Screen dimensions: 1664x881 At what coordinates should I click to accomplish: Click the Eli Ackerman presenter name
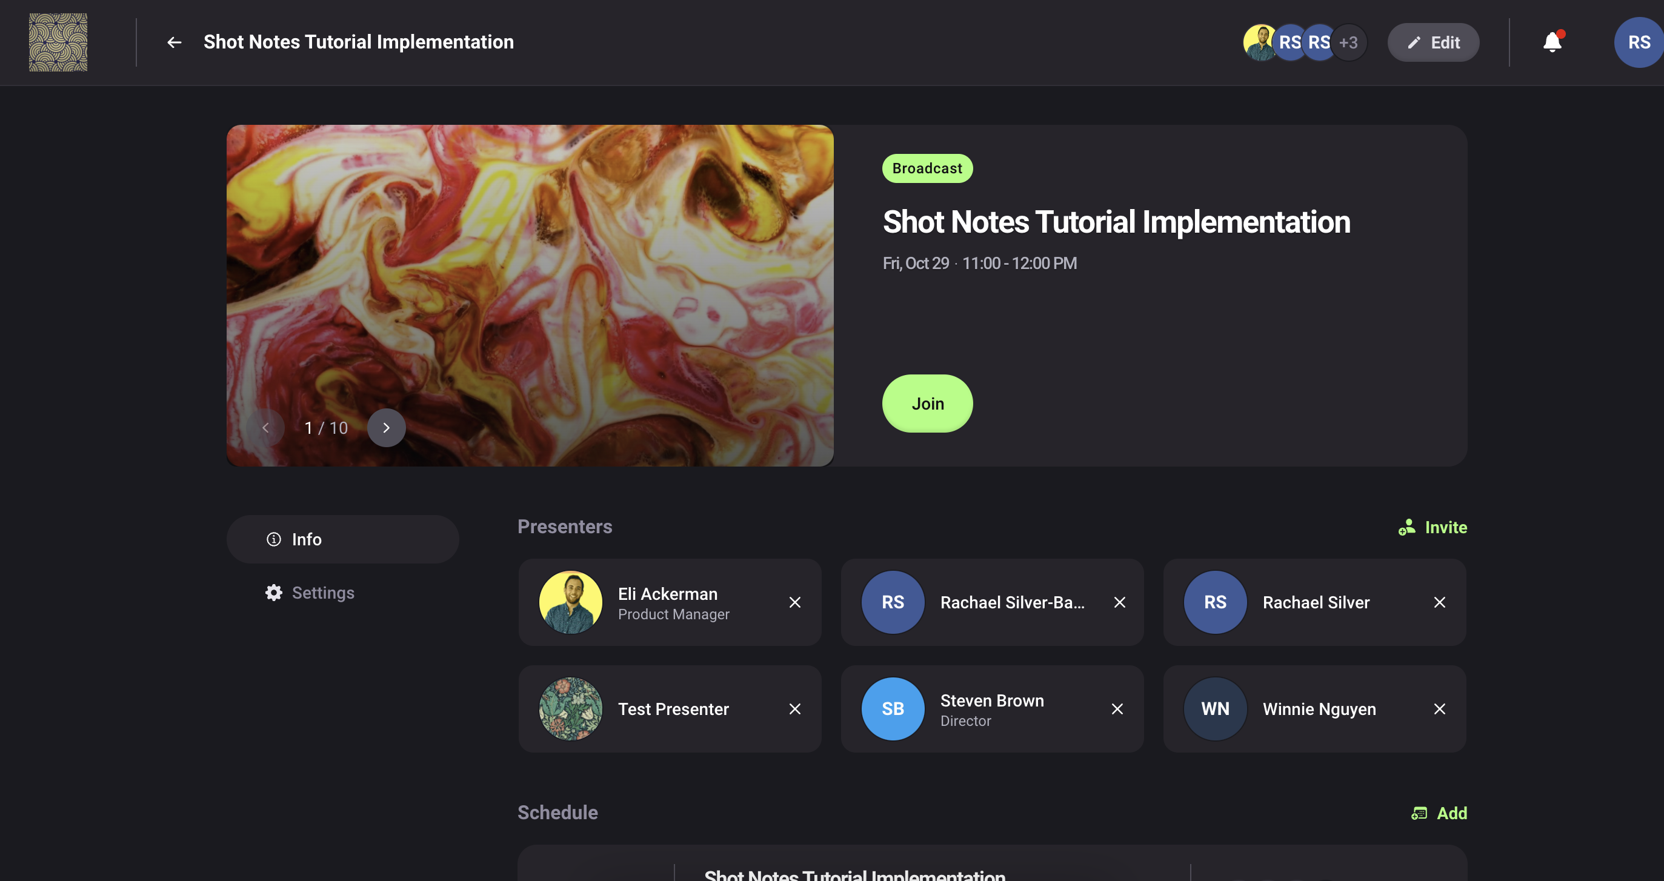pyautogui.click(x=668, y=594)
